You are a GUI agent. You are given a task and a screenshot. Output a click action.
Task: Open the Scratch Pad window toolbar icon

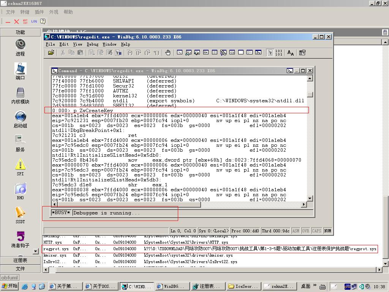[240, 52]
